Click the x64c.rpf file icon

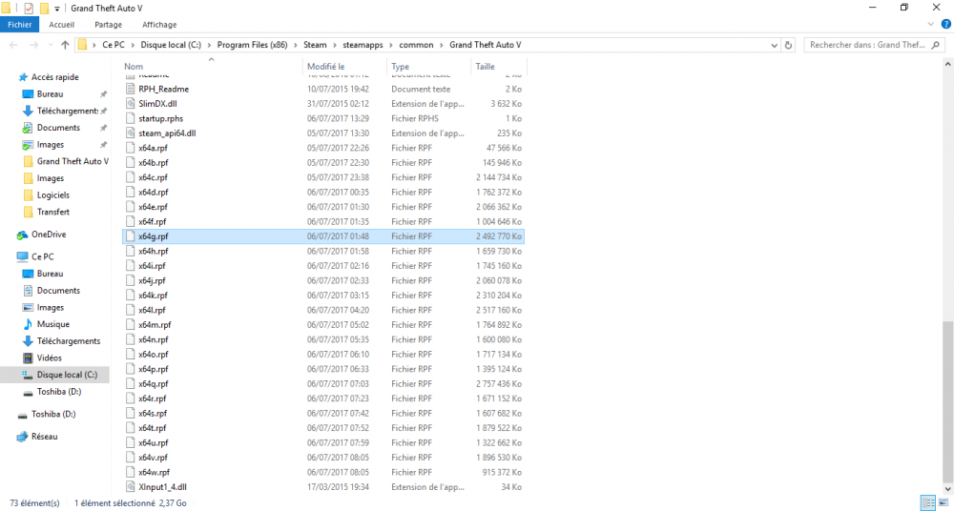click(130, 177)
